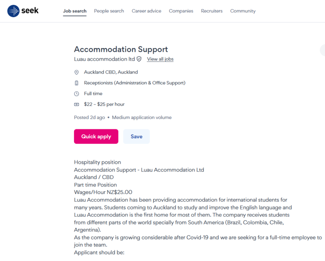Click the location pin icon
Screen dimensions: 325x261
[76, 72]
